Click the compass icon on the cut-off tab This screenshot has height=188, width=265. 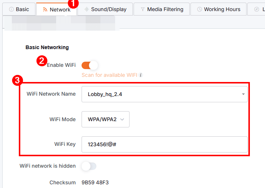(x=257, y=9)
